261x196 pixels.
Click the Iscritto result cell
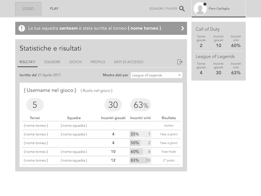click(x=169, y=126)
